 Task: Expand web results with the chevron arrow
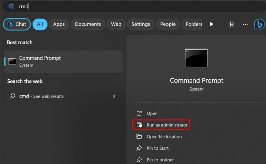pyautogui.click(x=114, y=96)
